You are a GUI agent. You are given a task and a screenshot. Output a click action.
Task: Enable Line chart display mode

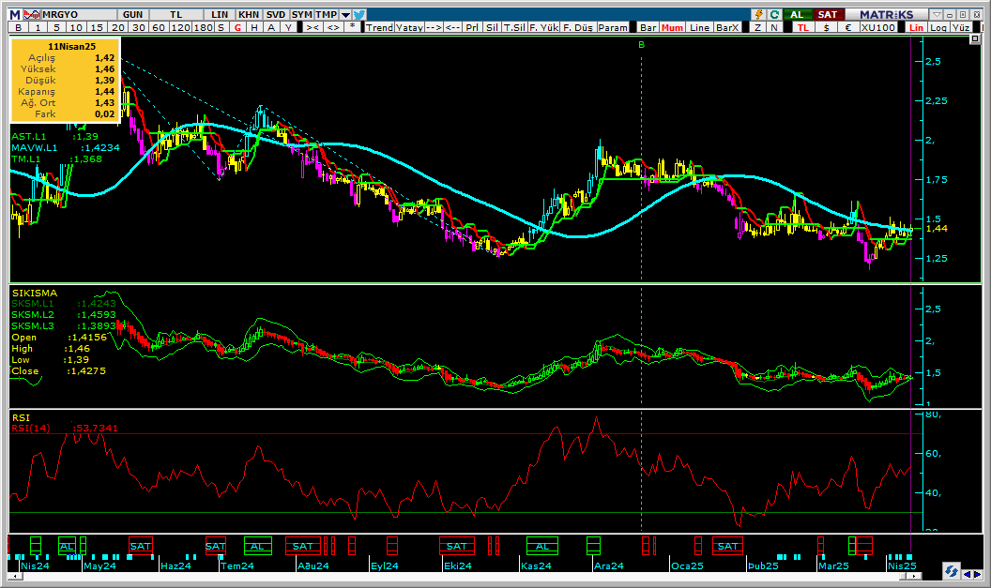pyautogui.click(x=699, y=27)
